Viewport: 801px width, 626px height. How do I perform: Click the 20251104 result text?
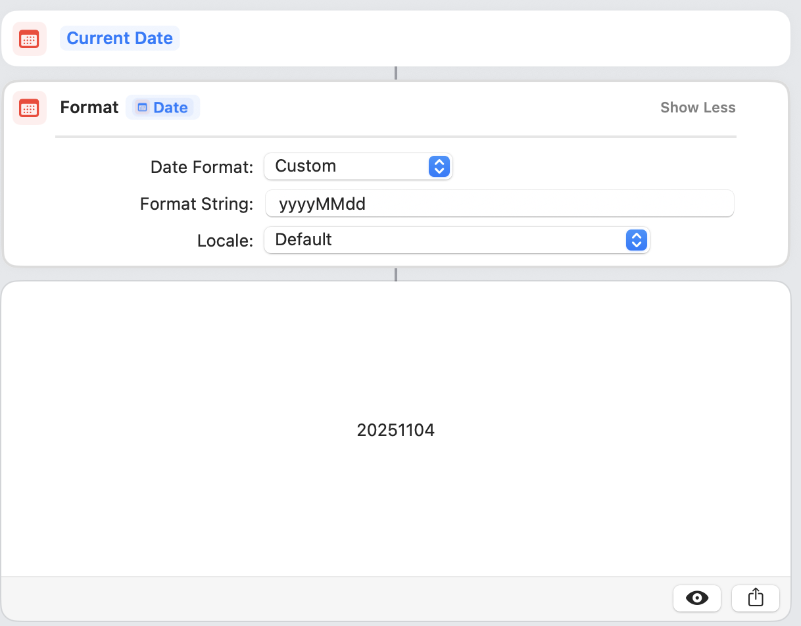(396, 430)
